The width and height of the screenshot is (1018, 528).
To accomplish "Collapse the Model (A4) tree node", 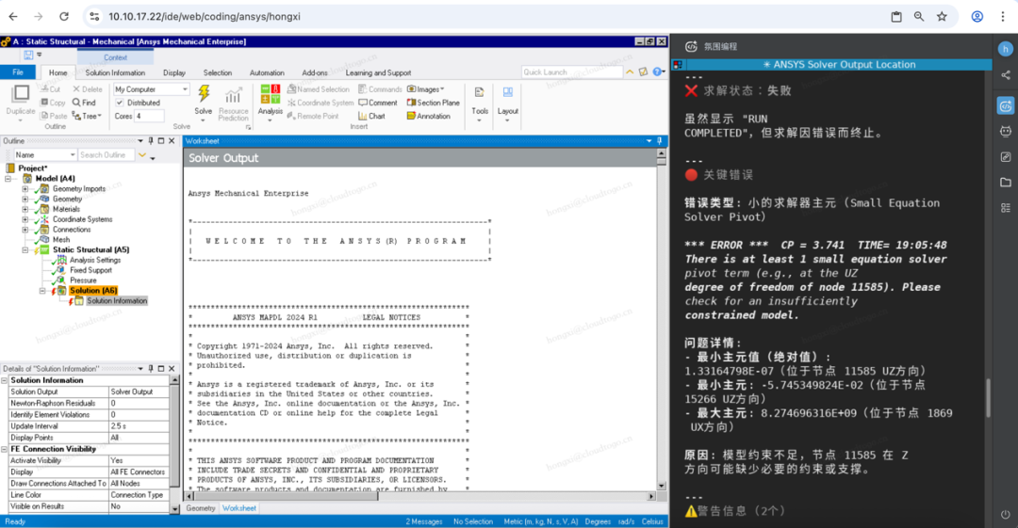I will pyautogui.click(x=8, y=179).
